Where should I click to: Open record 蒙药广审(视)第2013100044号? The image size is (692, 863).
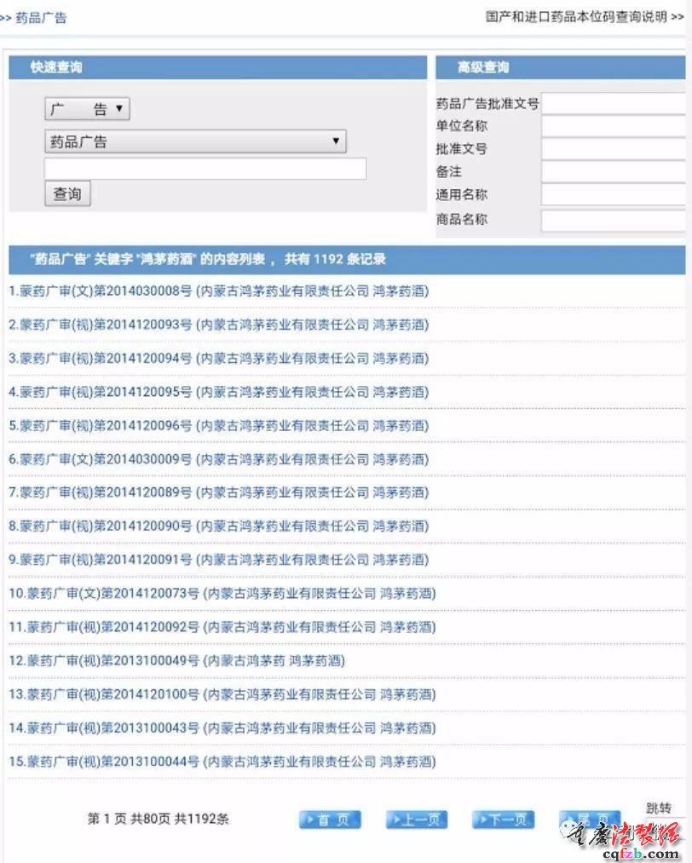[x=222, y=762]
